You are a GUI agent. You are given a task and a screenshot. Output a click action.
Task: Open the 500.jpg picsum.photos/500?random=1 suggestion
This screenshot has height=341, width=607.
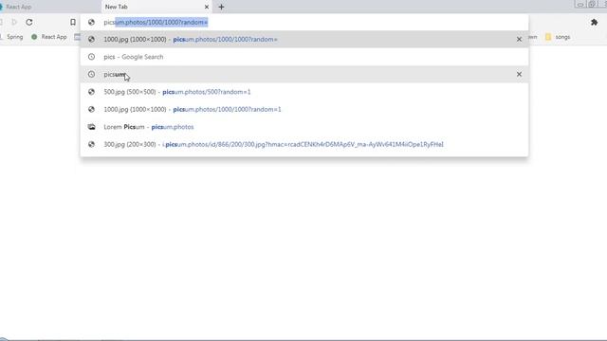tap(304, 92)
